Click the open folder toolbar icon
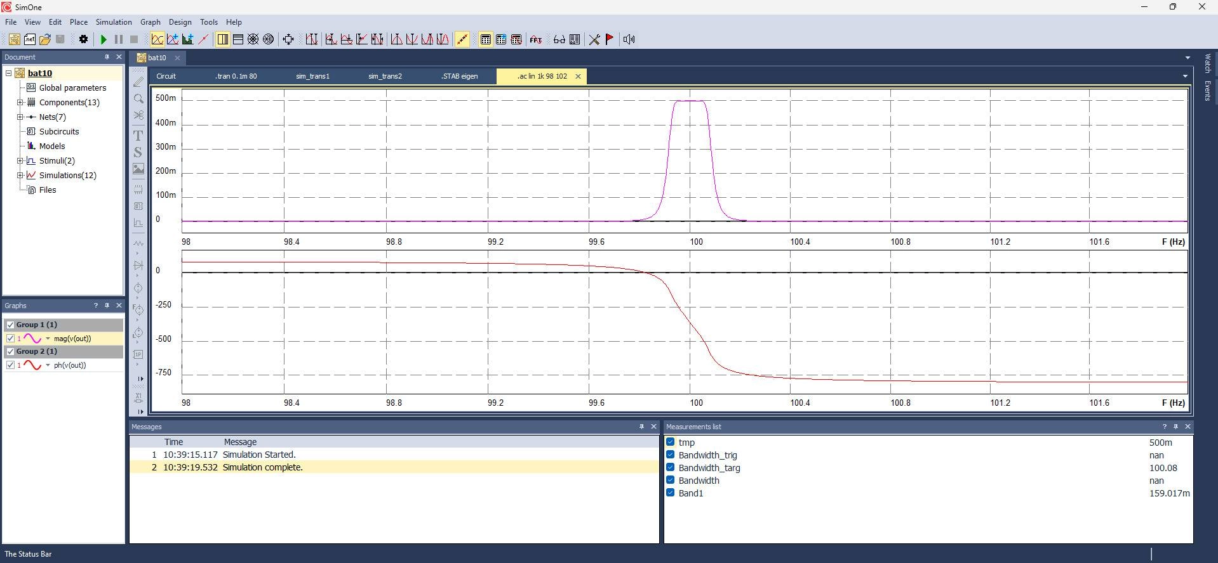The width and height of the screenshot is (1218, 563). tap(44, 39)
